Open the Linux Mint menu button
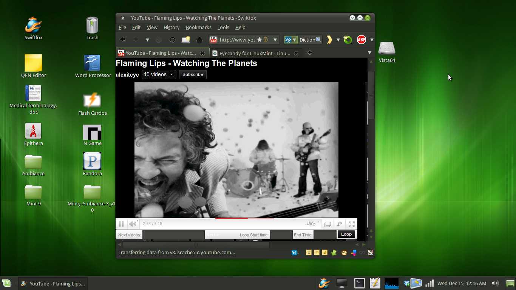Image resolution: width=516 pixels, height=290 pixels. [x=6, y=283]
